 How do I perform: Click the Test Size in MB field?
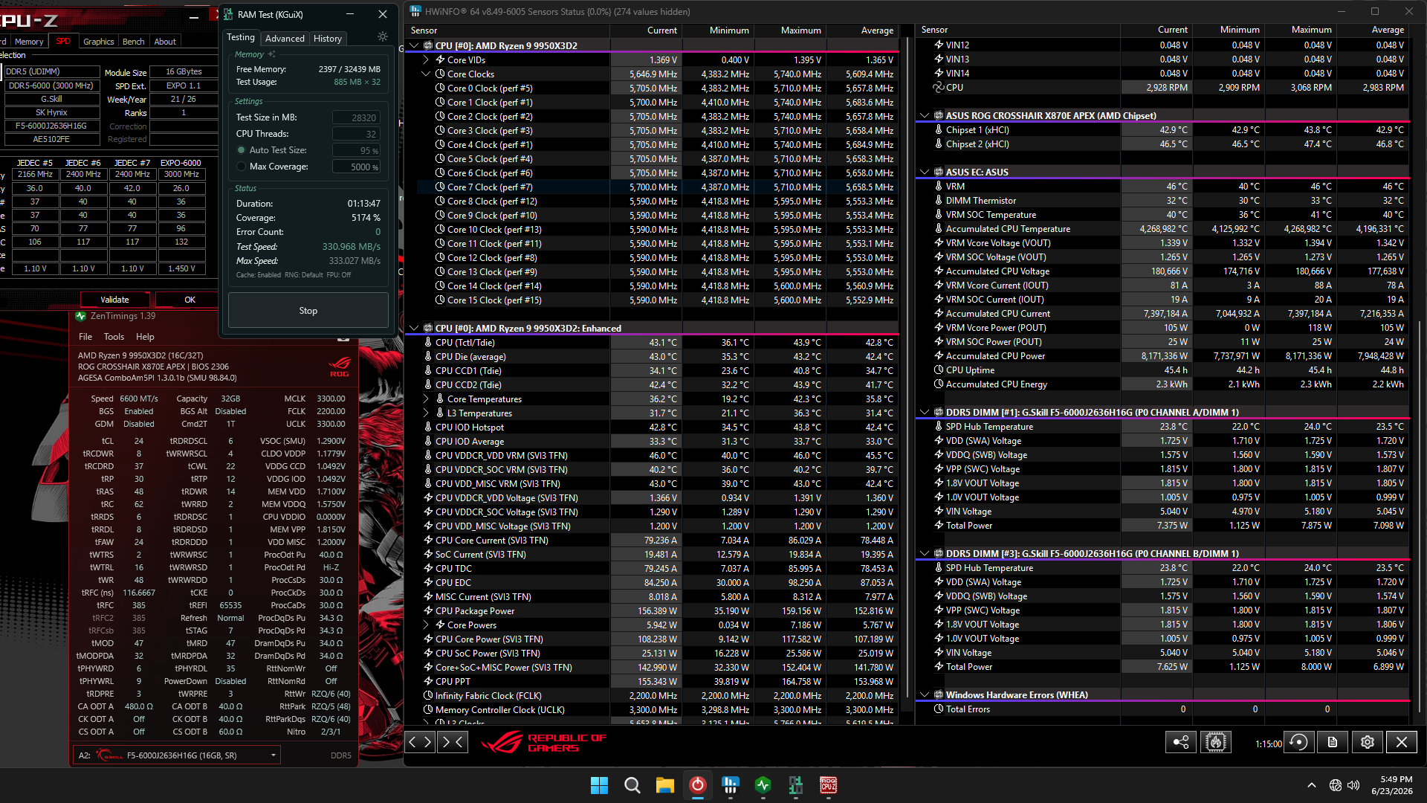tap(356, 117)
